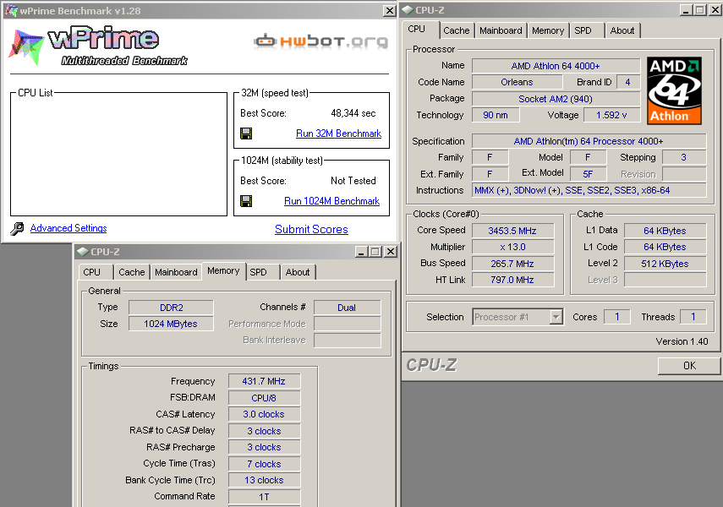Run the 32M speed test benchmark
The image size is (723, 507).
tap(338, 134)
